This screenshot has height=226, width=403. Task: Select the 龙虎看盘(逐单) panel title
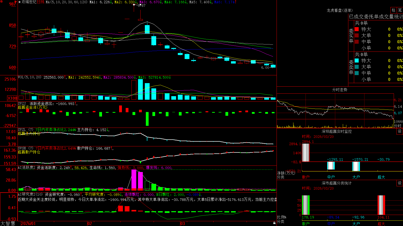coord(340,10)
